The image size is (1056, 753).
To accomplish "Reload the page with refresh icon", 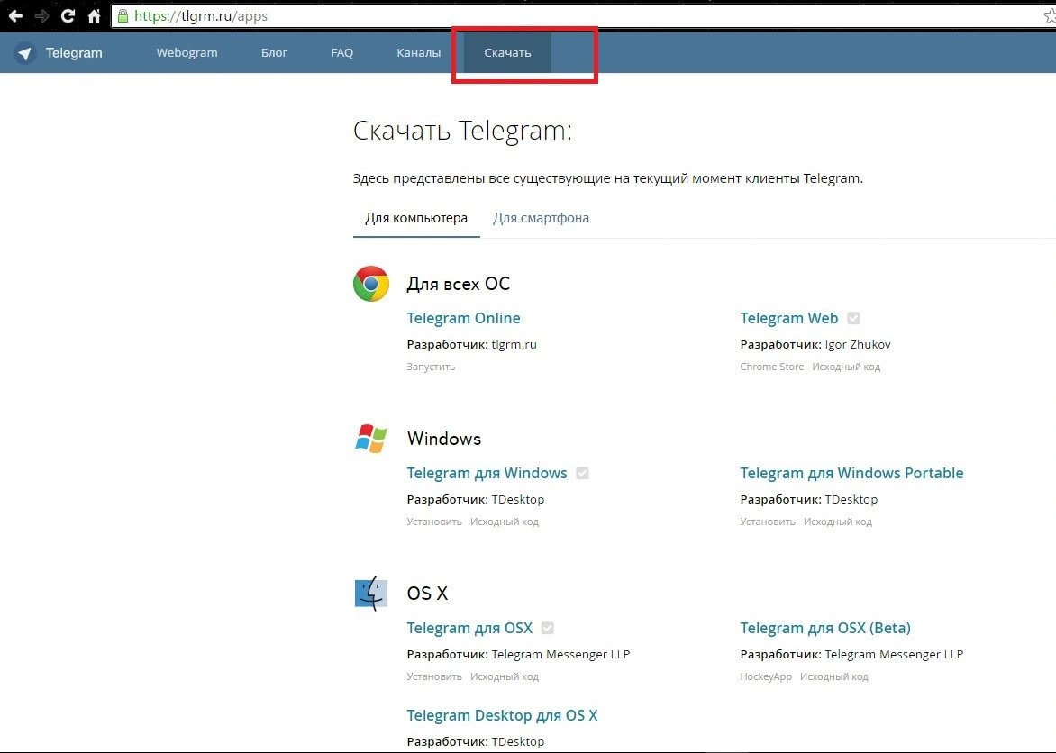I will (68, 15).
